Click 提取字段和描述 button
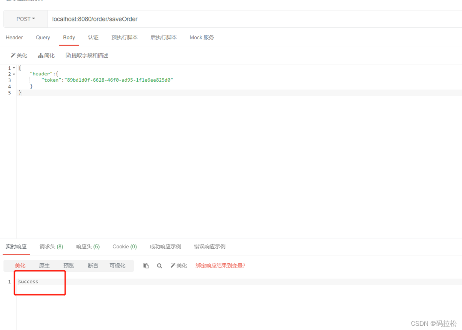 (x=87, y=55)
